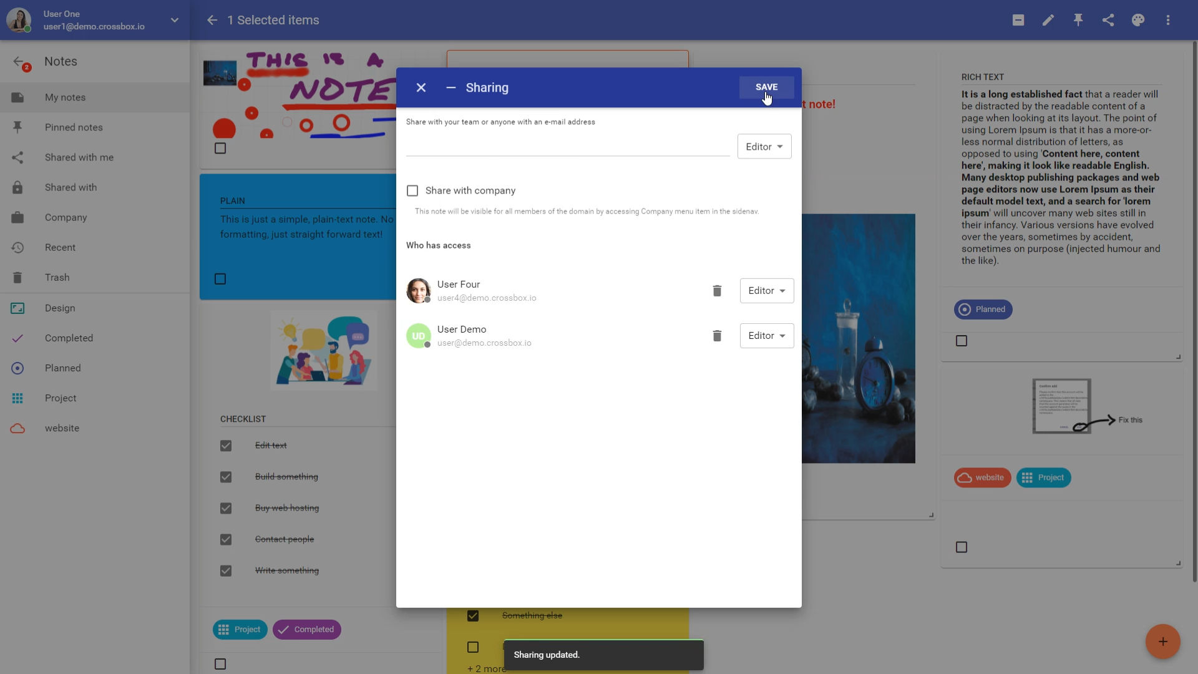Open Pinned notes in sidebar
The image size is (1198, 674).
(x=95, y=127)
